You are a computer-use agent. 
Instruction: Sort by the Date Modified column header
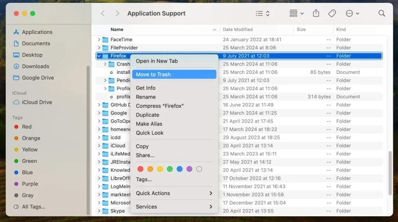point(238,30)
